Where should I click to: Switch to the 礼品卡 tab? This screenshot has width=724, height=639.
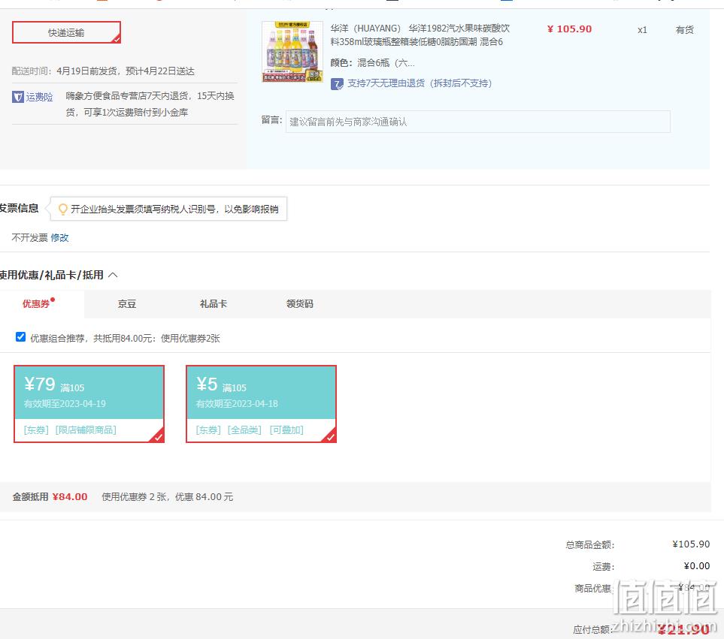tap(214, 304)
